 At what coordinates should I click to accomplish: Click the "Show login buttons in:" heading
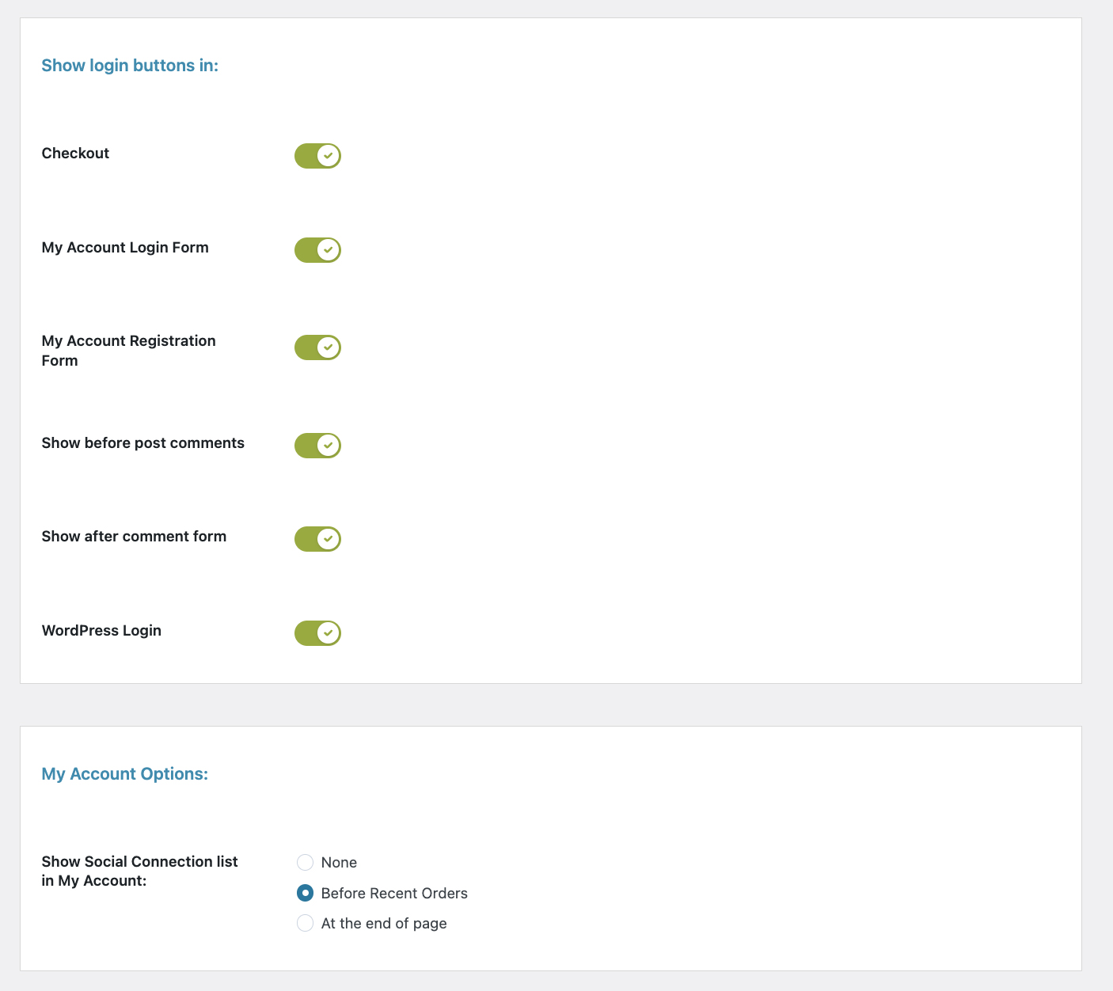(130, 66)
